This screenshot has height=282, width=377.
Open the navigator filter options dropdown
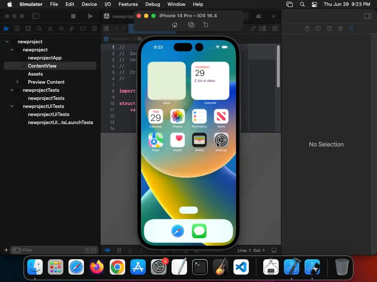pos(17,250)
